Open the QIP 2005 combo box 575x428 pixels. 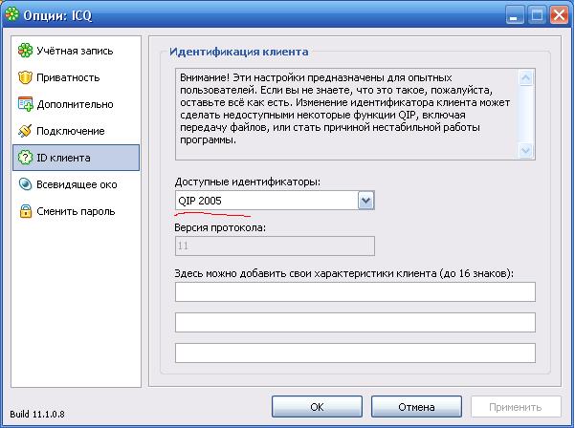(x=275, y=201)
